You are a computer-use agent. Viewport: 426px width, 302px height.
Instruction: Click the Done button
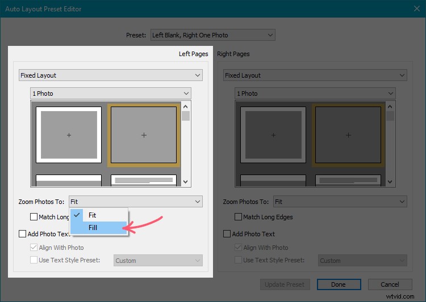[339, 284]
